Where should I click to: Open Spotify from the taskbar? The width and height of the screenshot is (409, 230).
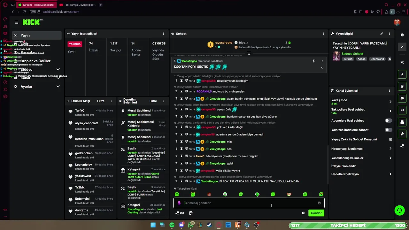(x=172, y=225)
